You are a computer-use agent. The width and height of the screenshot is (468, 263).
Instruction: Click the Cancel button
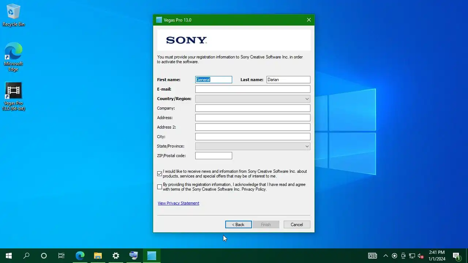click(x=297, y=225)
